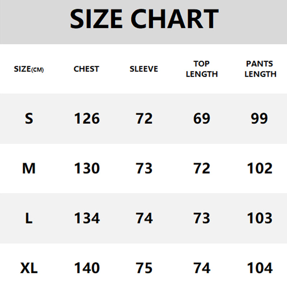Click the SIZE(CM) column header

pos(29,69)
